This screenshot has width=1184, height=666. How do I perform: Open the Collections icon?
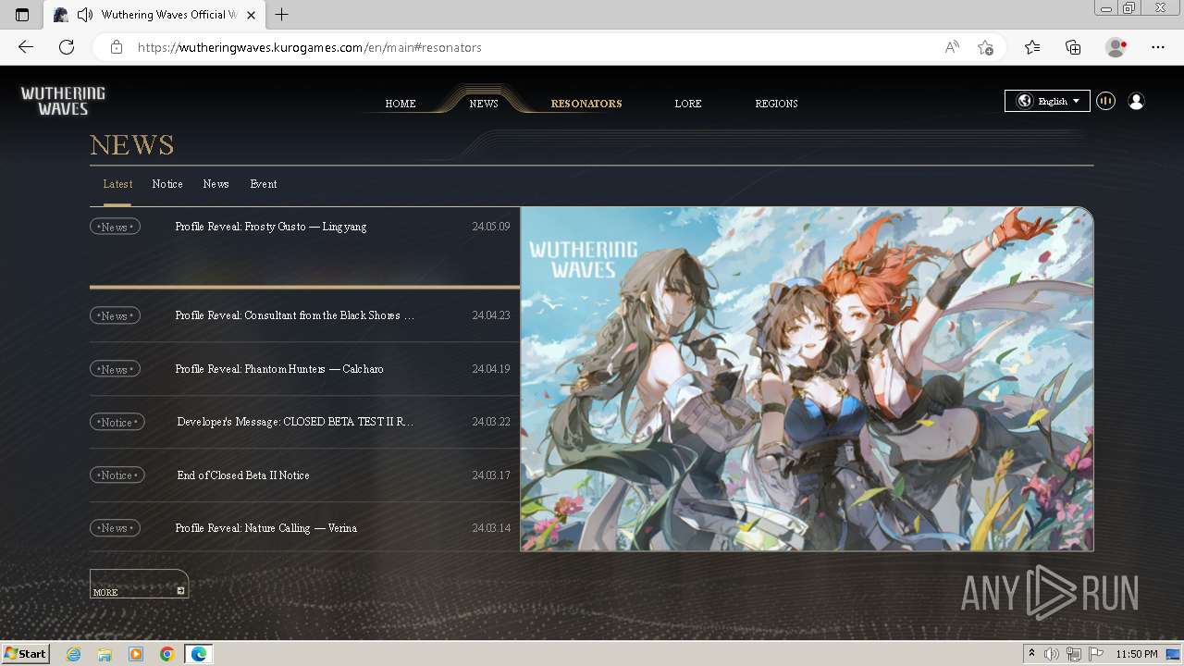[1073, 47]
